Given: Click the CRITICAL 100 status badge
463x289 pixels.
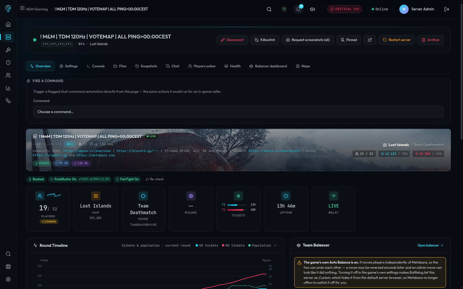Looking at the screenshot, I should [345, 9].
